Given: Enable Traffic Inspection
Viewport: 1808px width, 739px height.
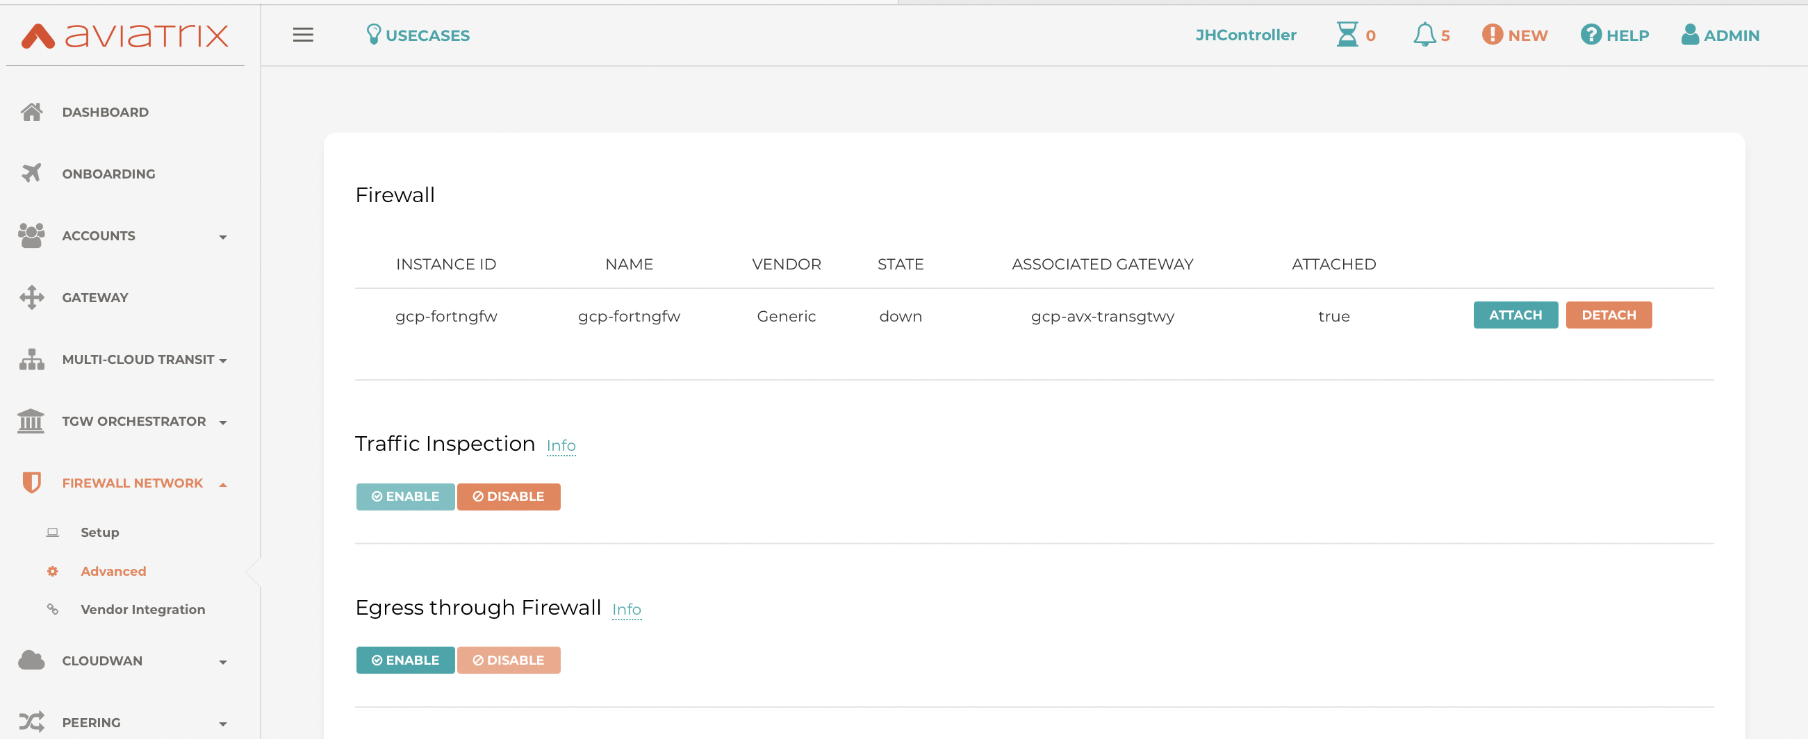Looking at the screenshot, I should tap(405, 496).
